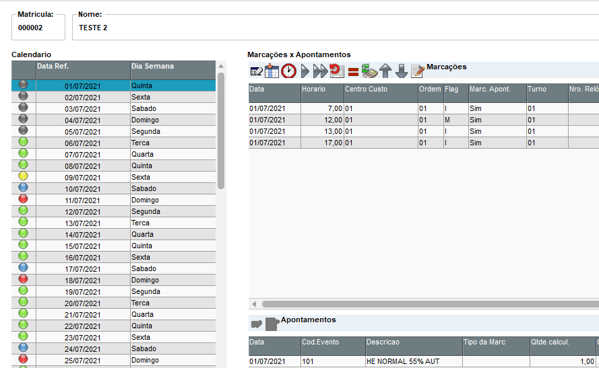Select the marcação with horario 17,00
Image resolution: width=599 pixels, height=368 pixels.
424,143
